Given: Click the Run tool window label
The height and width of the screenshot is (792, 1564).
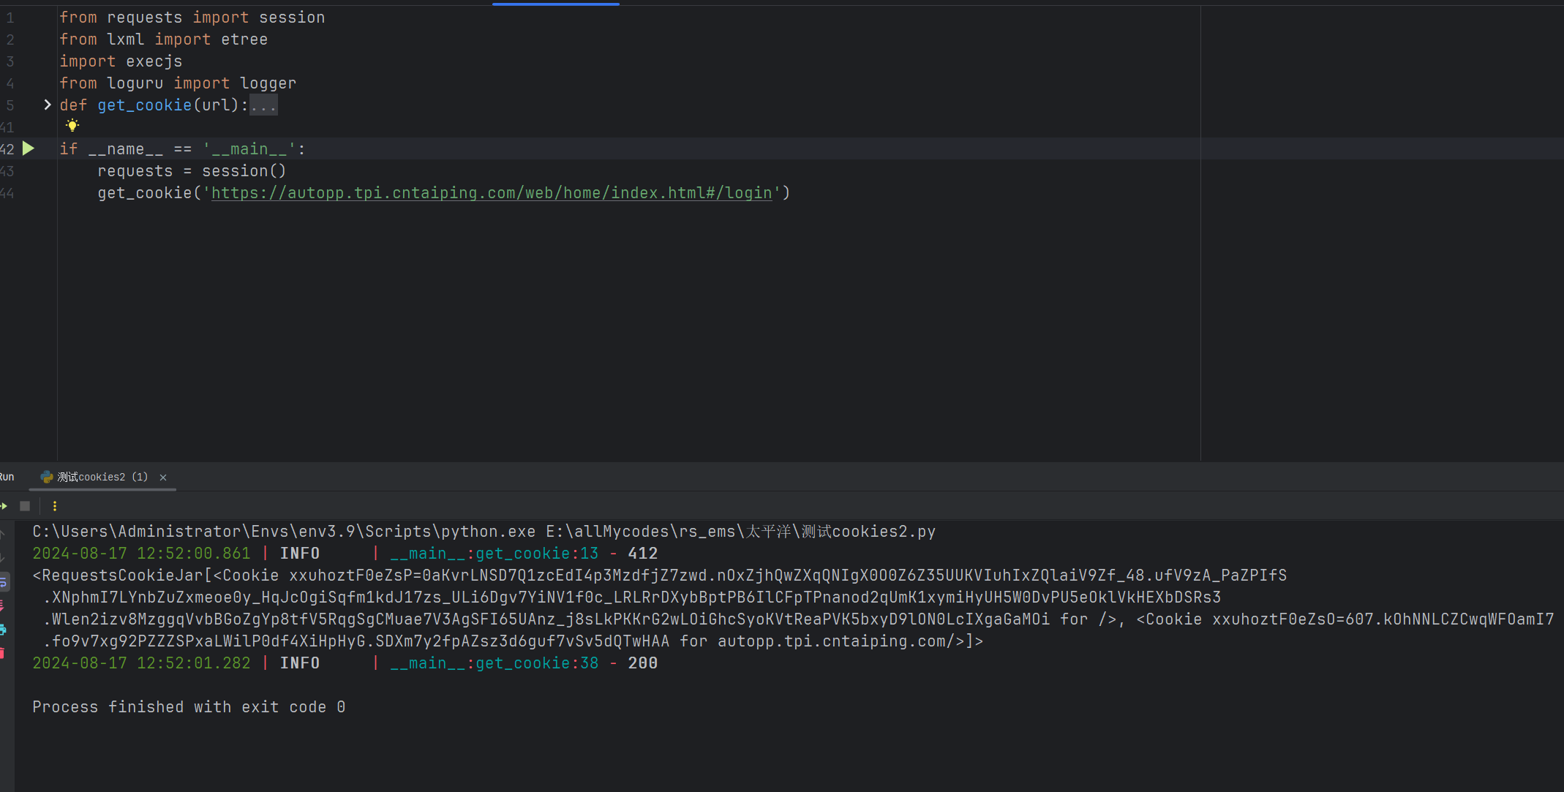Looking at the screenshot, I should 7,477.
